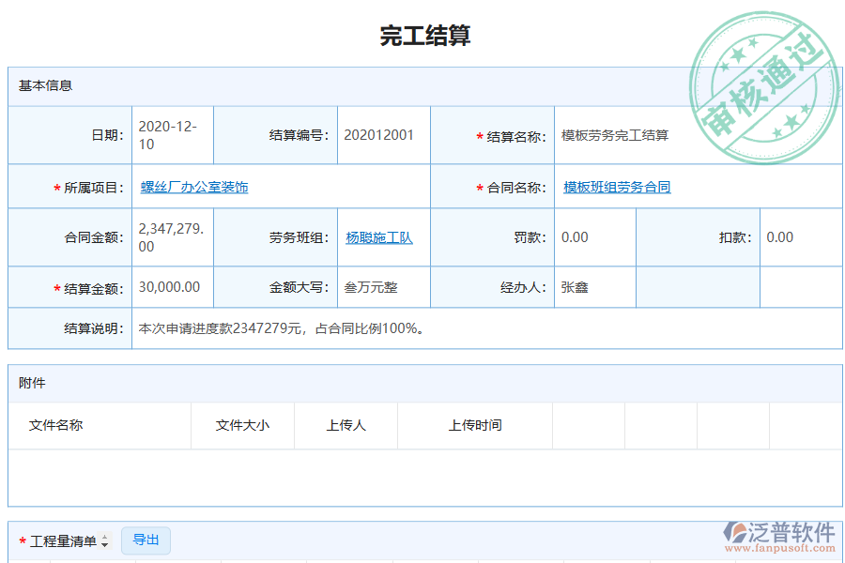
Task: Click the 审核通过 approval stamp
Action: [x=762, y=70]
